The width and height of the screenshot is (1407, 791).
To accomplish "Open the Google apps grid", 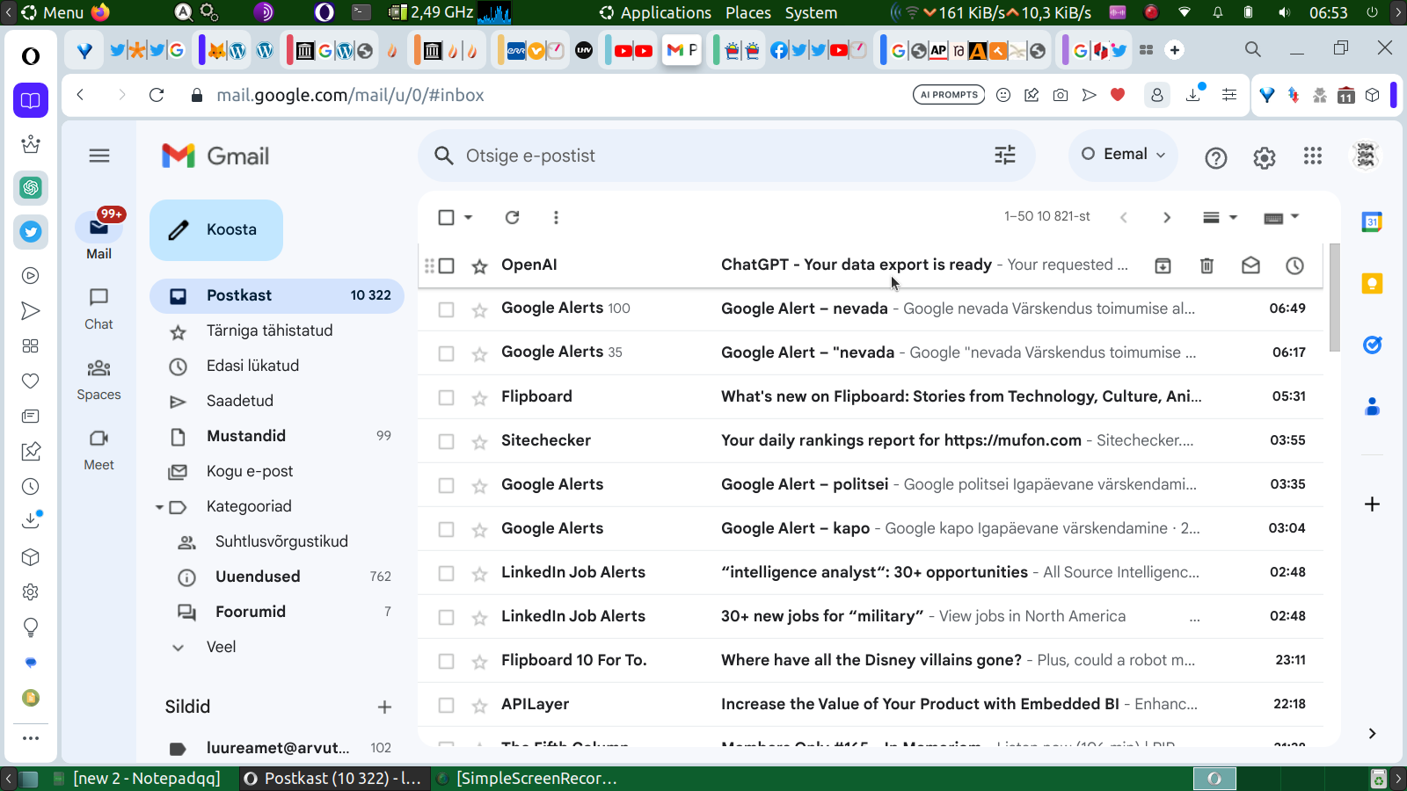I will click(x=1313, y=156).
